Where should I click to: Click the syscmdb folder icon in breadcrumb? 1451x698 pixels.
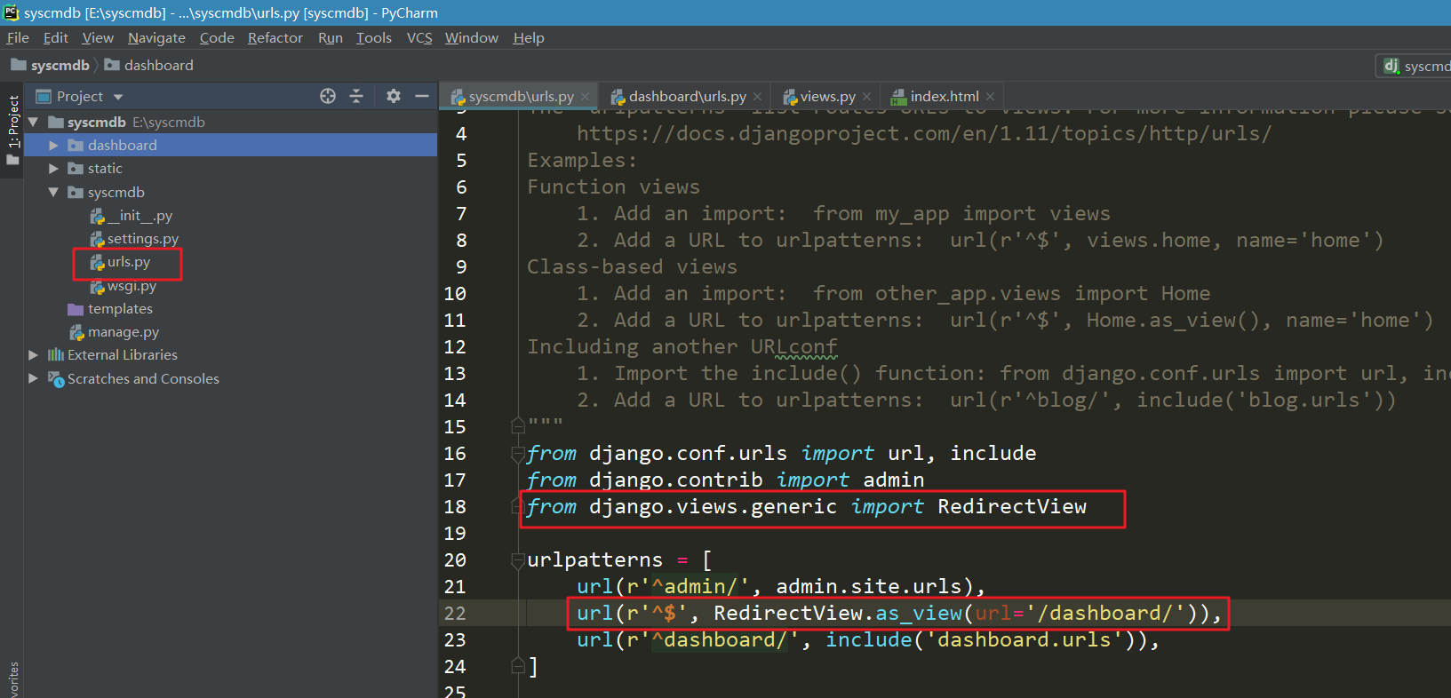point(19,65)
